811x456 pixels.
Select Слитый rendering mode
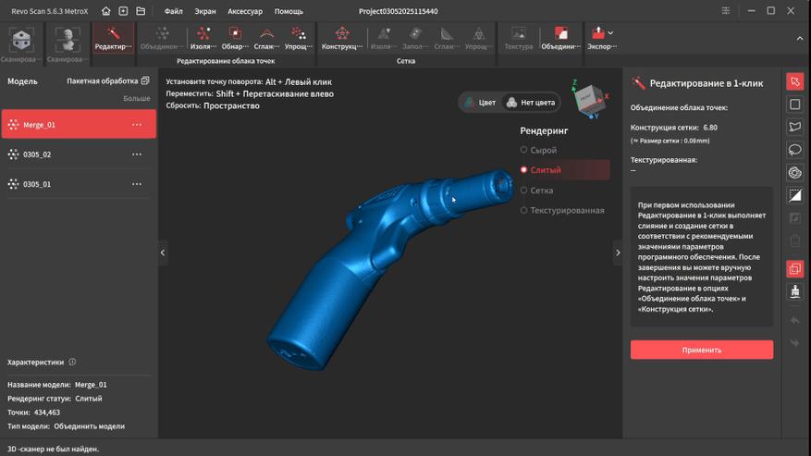[x=564, y=170]
